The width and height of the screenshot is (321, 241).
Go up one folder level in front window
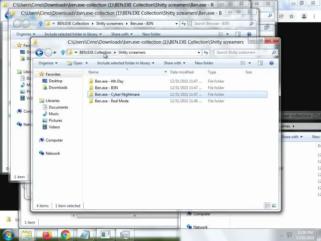click(x=63, y=52)
